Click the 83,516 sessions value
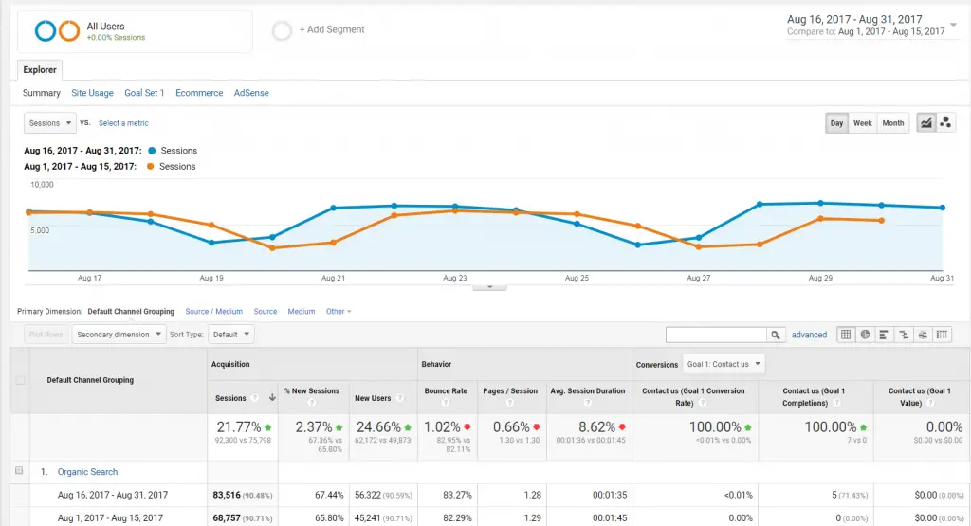The height and width of the screenshot is (526, 971). pos(227,495)
